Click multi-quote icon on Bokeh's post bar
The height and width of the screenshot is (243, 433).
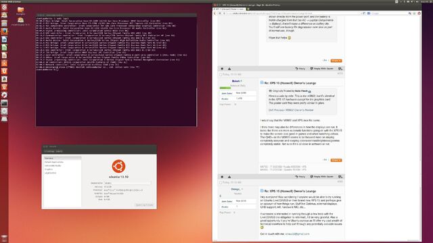(x=340, y=69)
